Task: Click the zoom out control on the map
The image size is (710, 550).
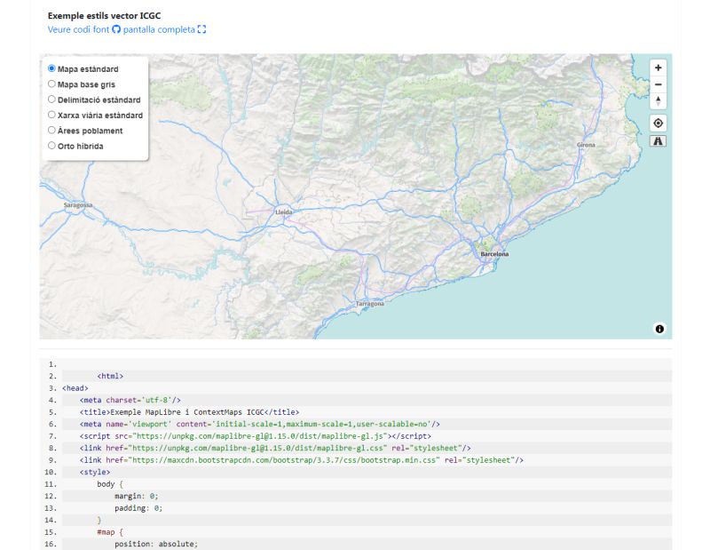Action: click(657, 84)
